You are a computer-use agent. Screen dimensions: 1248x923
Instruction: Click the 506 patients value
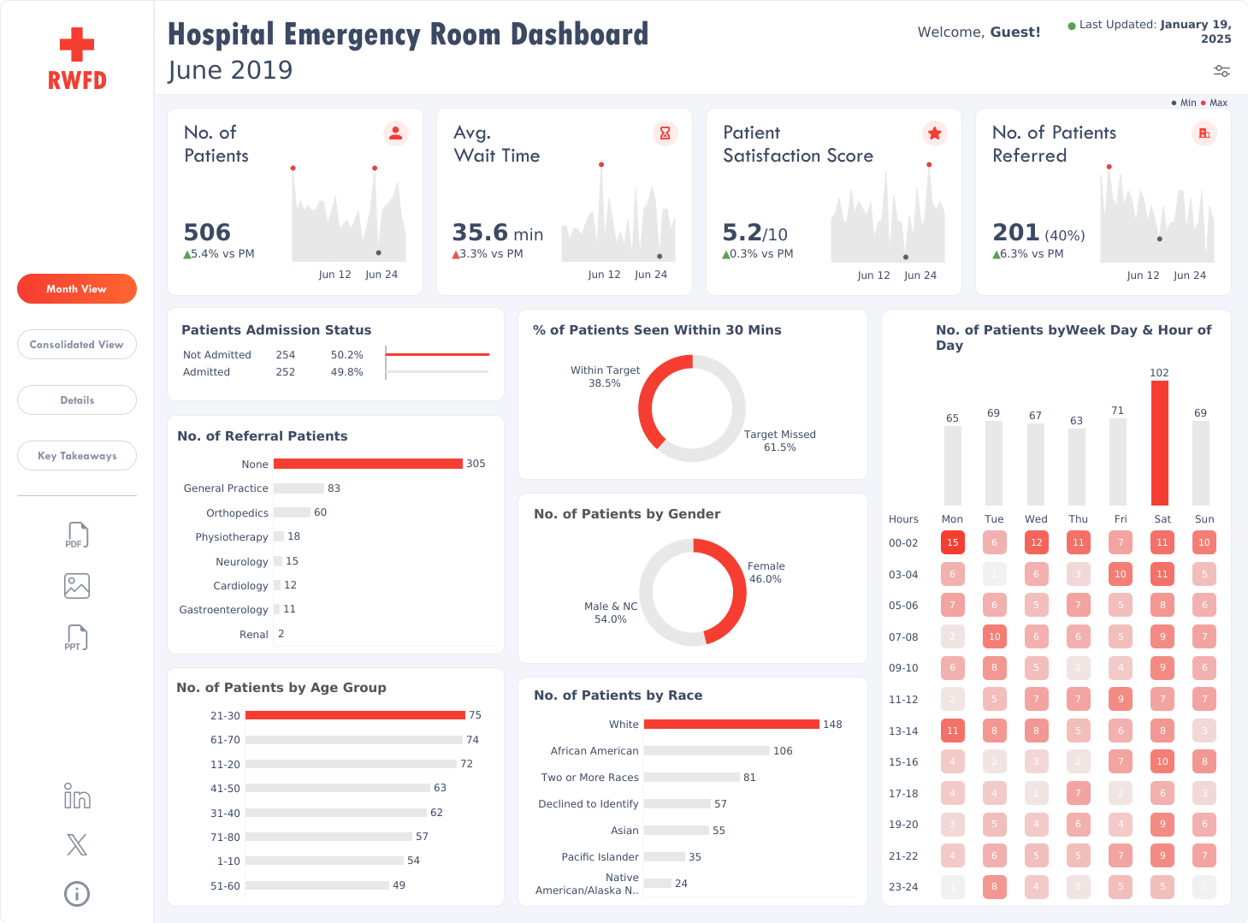tap(207, 233)
